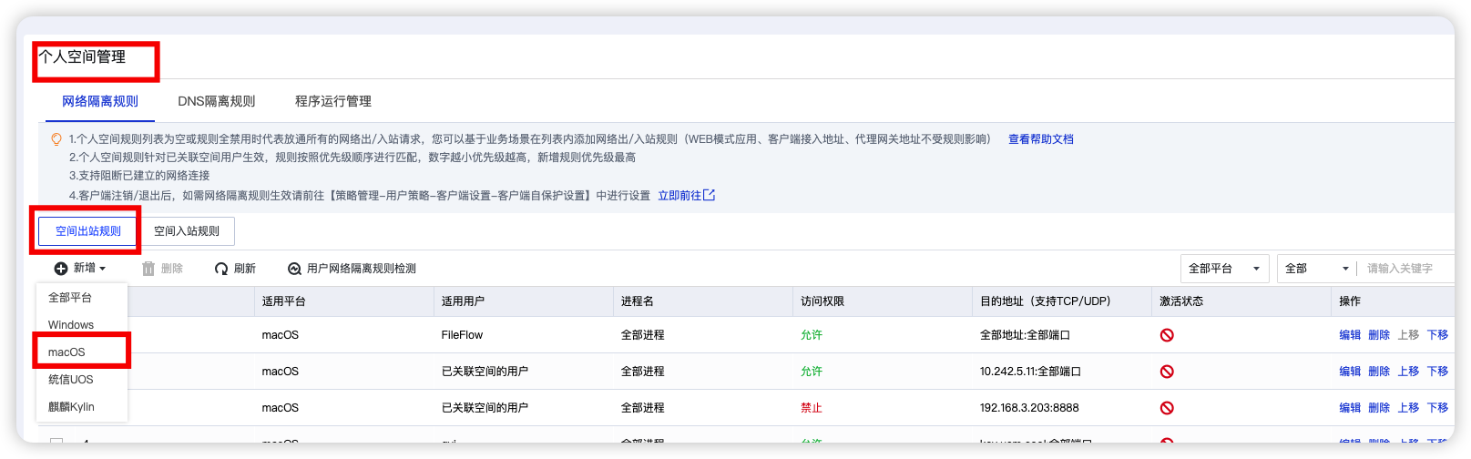Image resolution: width=1471 pixels, height=459 pixels.
Task: Click the 请输入关键字 search field
Action: (1407, 269)
